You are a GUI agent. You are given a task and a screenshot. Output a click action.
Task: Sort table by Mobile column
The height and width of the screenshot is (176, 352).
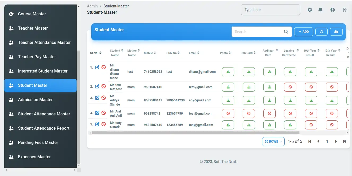[150, 53]
